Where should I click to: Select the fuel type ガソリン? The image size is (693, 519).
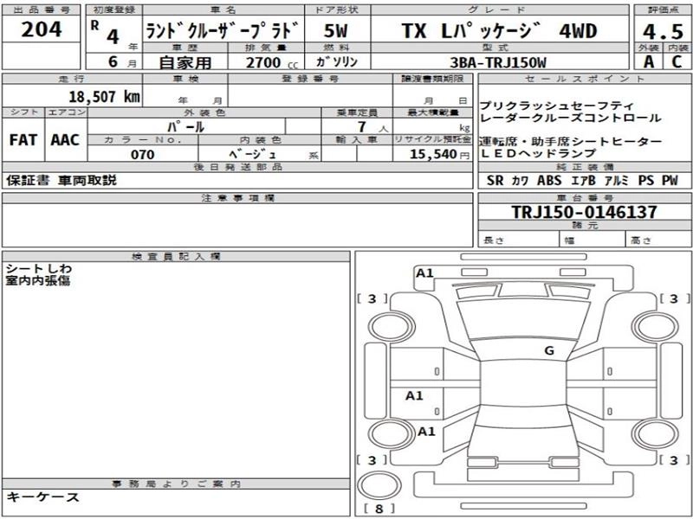(x=337, y=62)
